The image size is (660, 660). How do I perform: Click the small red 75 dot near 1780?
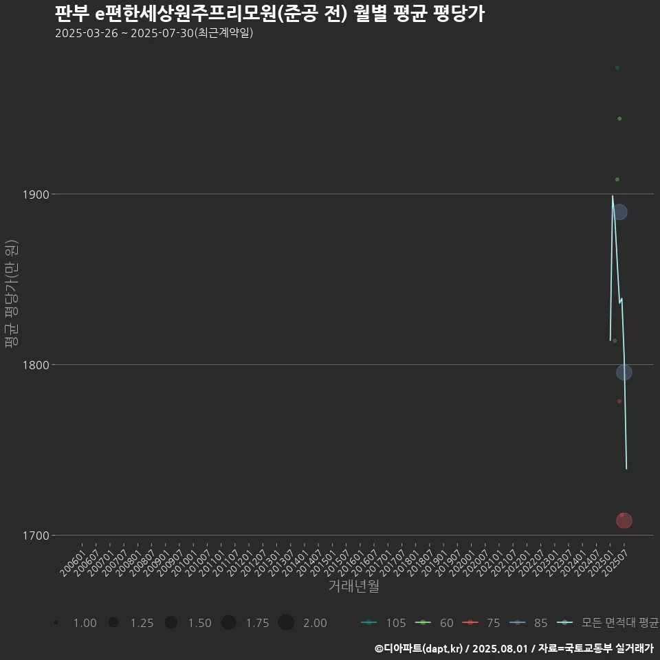point(619,401)
